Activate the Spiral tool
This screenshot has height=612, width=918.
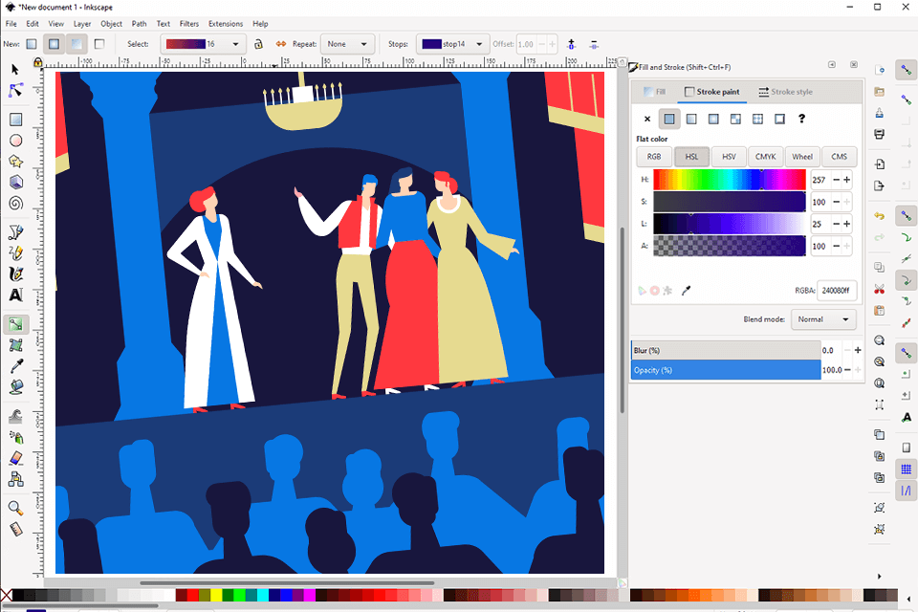tap(13, 203)
